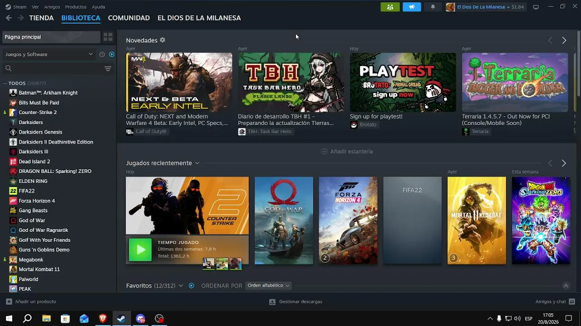Open Discord from the taskbar
The height and width of the screenshot is (326, 581).
[140, 318]
